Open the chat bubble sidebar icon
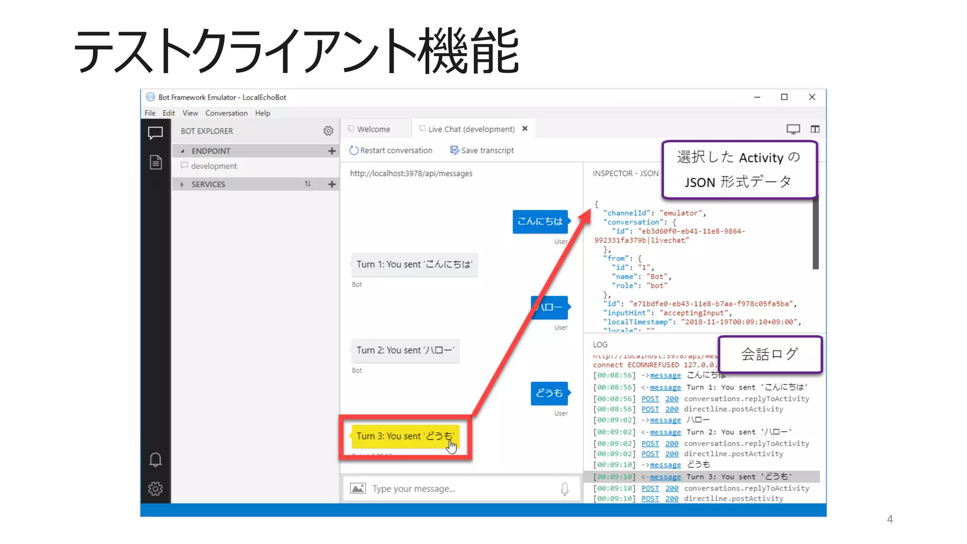The height and width of the screenshot is (544, 967). (x=155, y=133)
